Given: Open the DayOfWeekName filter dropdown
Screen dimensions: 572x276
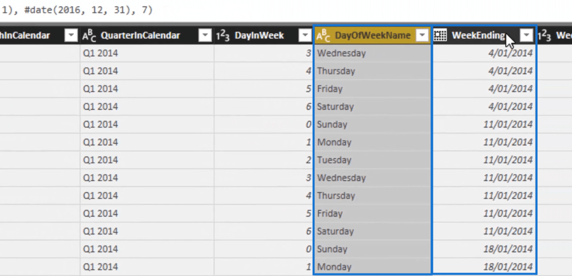Looking at the screenshot, I should pyautogui.click(x=422, y=36).
